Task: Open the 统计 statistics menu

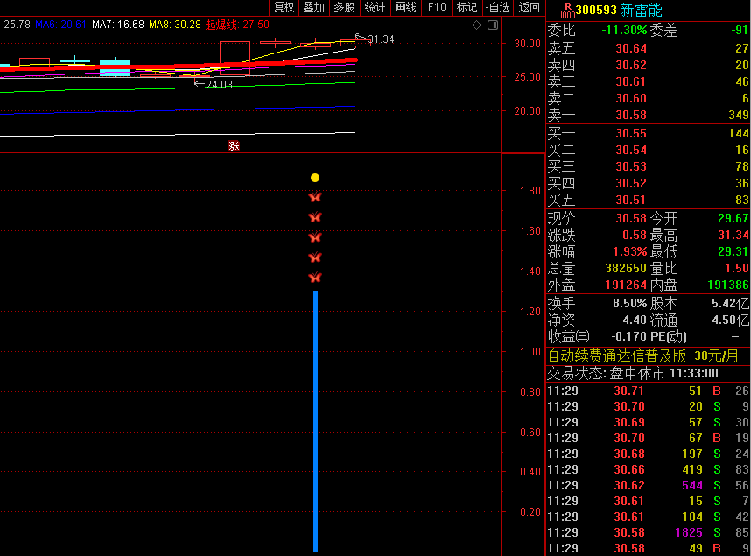Action: click(375, 8)
